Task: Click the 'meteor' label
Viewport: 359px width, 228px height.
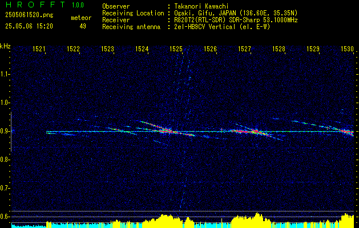Action: coord(81,18)
